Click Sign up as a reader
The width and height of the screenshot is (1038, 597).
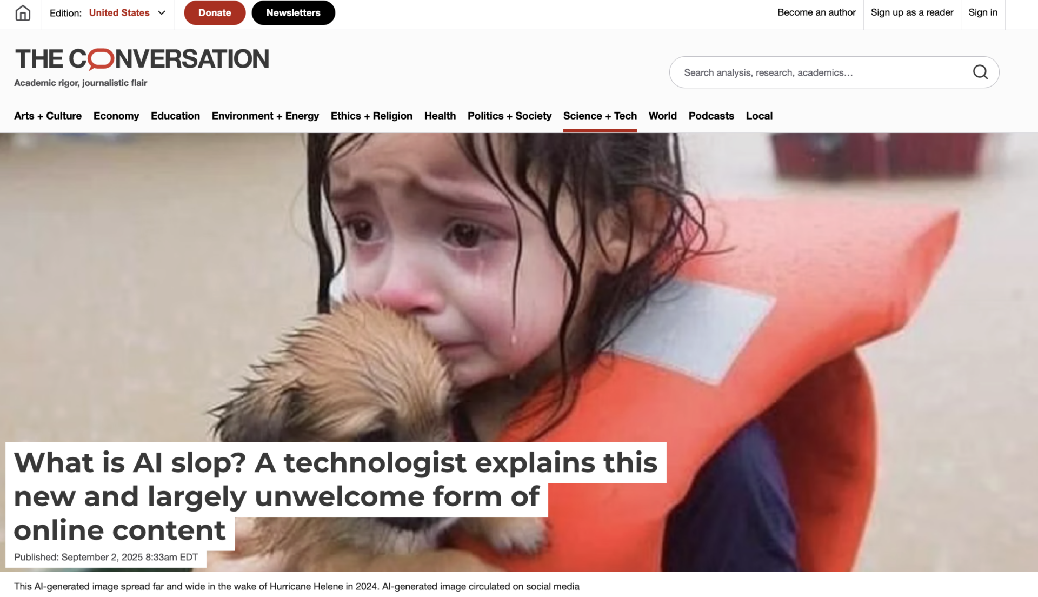[912, 12]
